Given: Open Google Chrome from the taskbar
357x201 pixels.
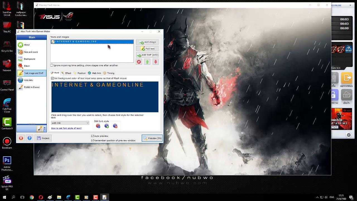Looking at the screenshot, I should pyautogui.click(x=32, y=197).
